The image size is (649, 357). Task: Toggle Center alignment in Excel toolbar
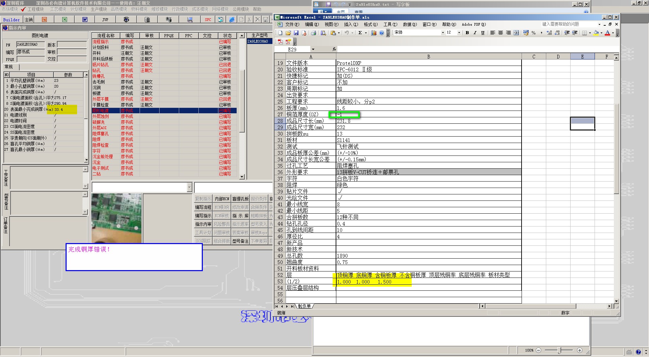[x=500, y=33]
